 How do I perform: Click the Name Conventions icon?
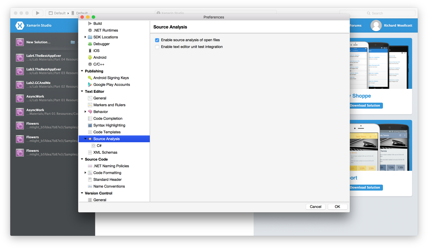pyautogui.click(x=90, y=186)
